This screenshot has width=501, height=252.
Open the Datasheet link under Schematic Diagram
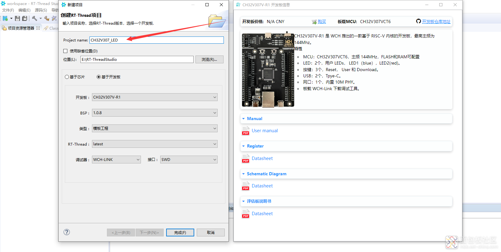coord(262,186)
